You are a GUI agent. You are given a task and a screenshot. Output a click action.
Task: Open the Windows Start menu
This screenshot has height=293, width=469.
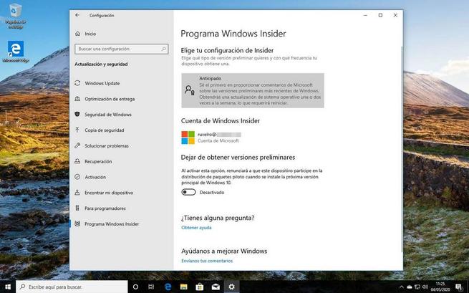coord(8,287)
